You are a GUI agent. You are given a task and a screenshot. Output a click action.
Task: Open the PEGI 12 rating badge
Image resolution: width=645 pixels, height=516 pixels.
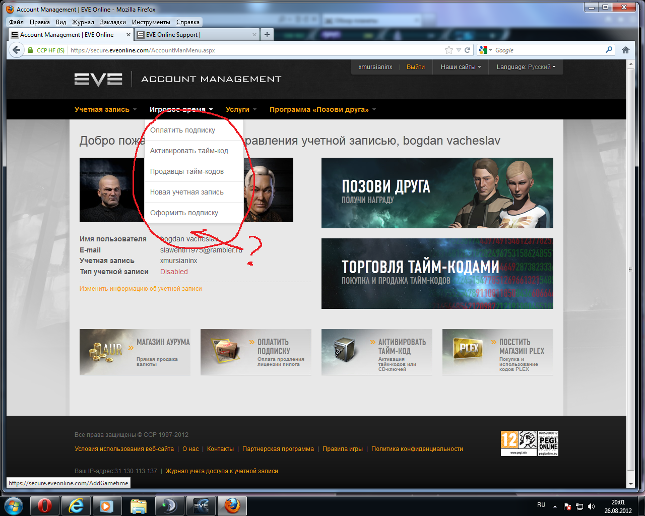click(x=519, y=443)
